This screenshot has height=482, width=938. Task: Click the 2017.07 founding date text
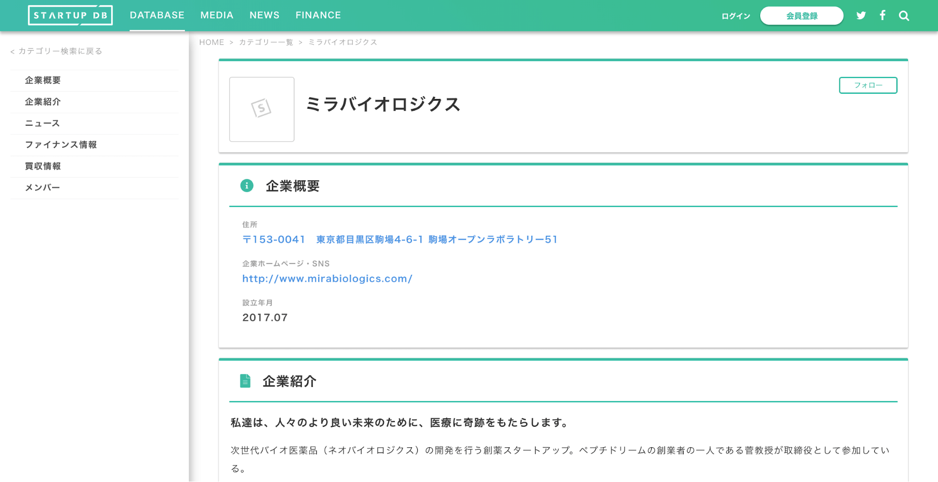click(265, 317)
